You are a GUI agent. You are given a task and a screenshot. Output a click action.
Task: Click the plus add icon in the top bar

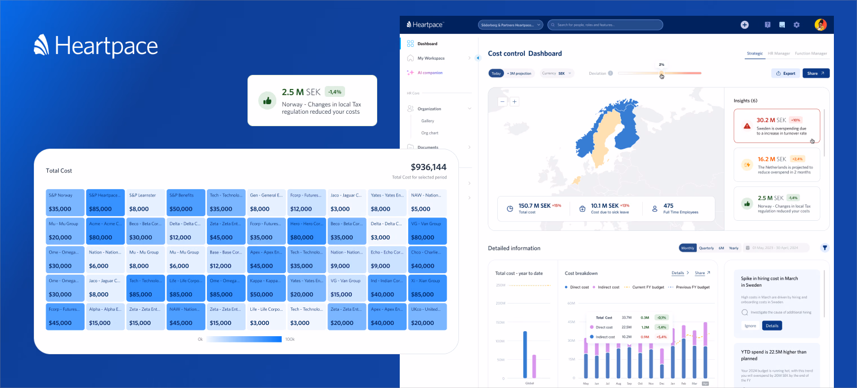point(745,25)
